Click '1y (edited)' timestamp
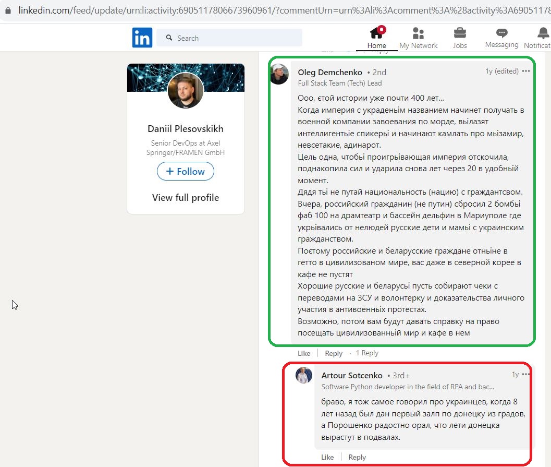The height and width of the screenshot is (467, 551). 502,71
